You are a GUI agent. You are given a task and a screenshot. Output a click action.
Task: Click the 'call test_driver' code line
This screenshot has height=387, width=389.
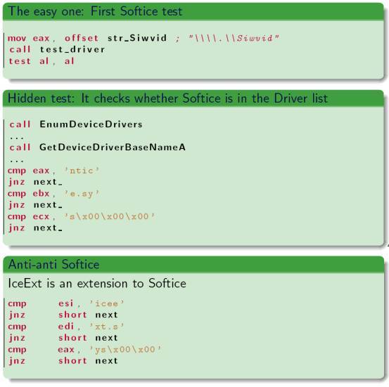coord(57,49)
